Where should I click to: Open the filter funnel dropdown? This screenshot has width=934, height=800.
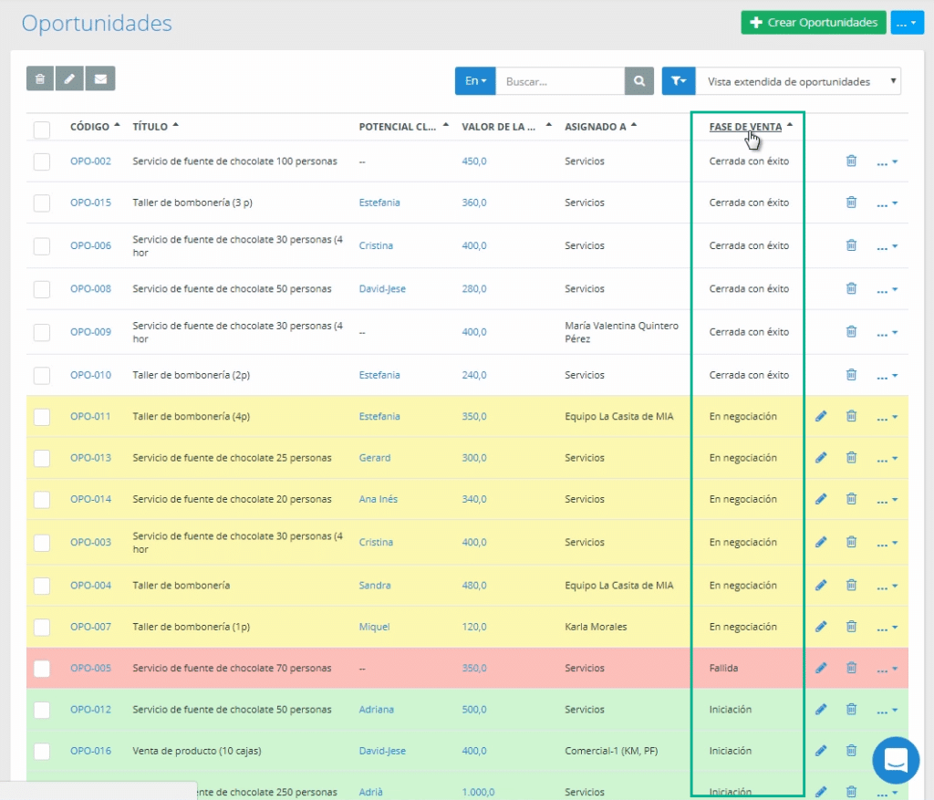coord(679,81)
